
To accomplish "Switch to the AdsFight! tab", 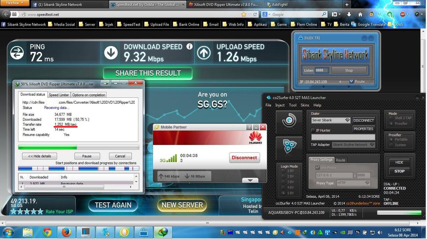I will point(304,5).
